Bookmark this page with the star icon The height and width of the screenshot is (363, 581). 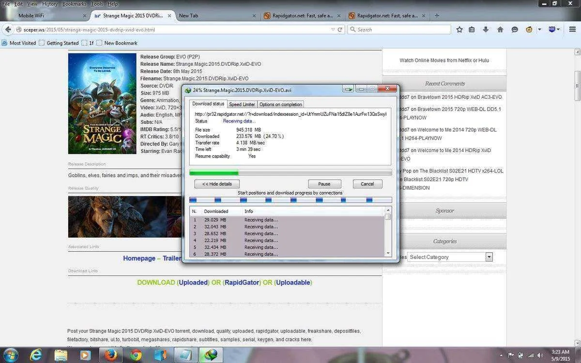coord(459,30)
